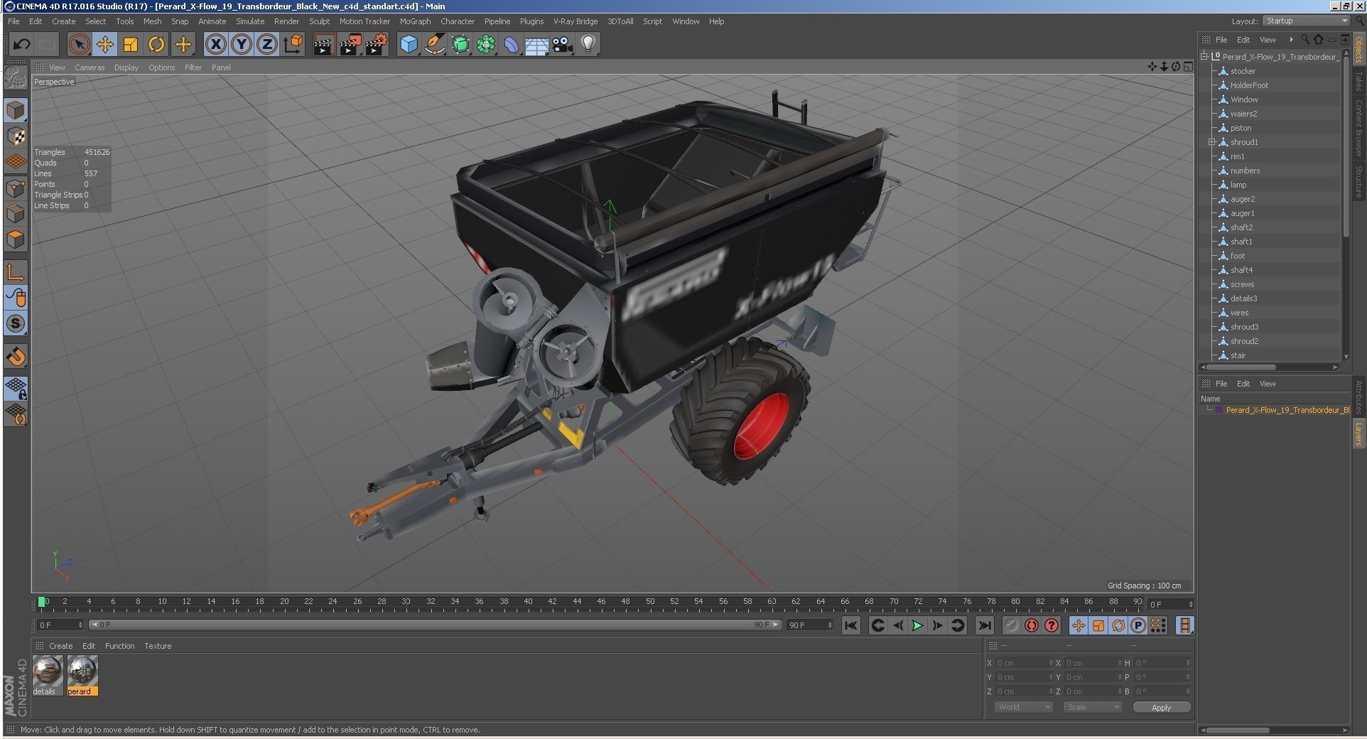Add an Array modeling object
This screenshot has height=739, width=1367.
click(x=486, y=45)
